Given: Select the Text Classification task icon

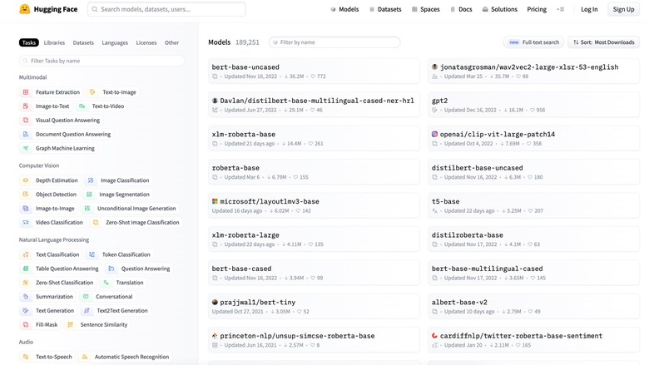Looking at the screenshot, I should click(26, 254).
